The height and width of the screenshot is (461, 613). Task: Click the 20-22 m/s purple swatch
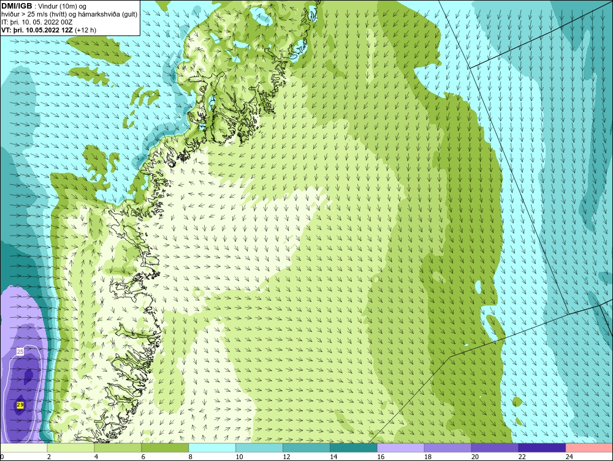495,448
